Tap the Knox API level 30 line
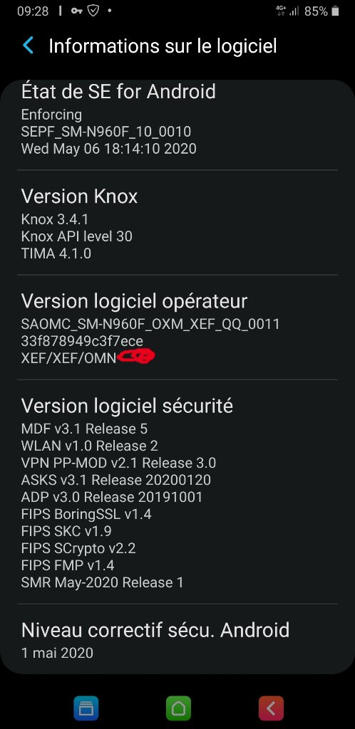This screenshot has width=355, height=729. coord(77,236)
